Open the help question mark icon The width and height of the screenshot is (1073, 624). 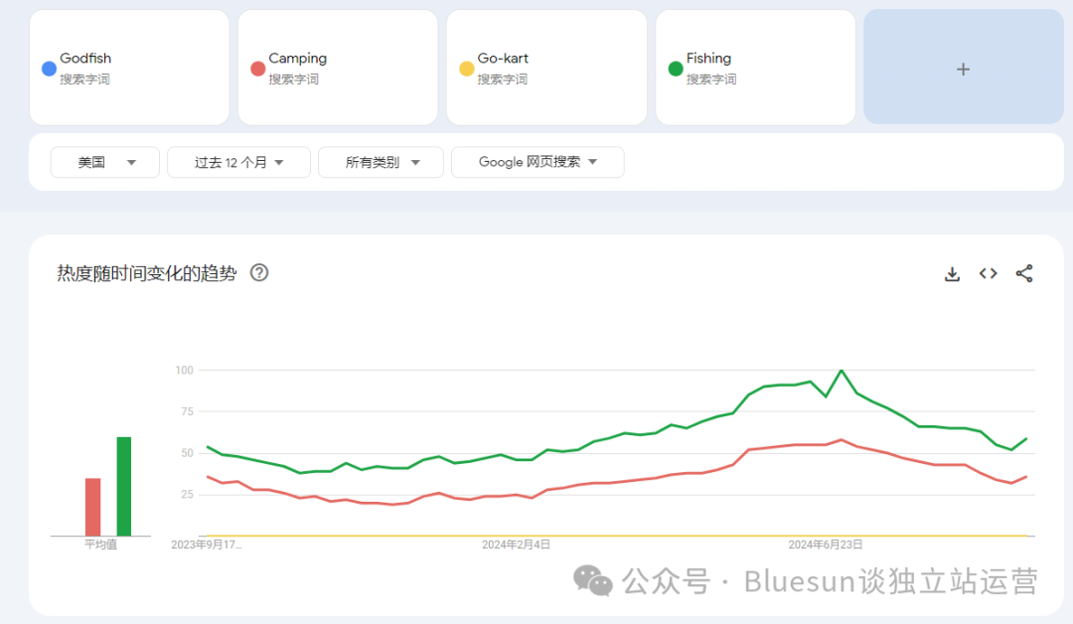(259, 272)
